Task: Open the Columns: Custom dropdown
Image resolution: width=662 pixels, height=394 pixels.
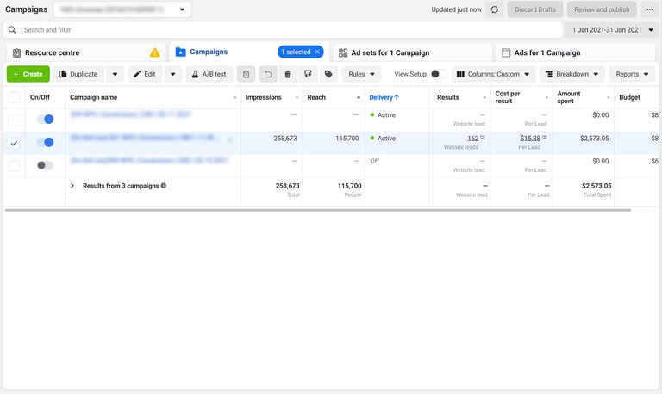Action: point(493,74)
